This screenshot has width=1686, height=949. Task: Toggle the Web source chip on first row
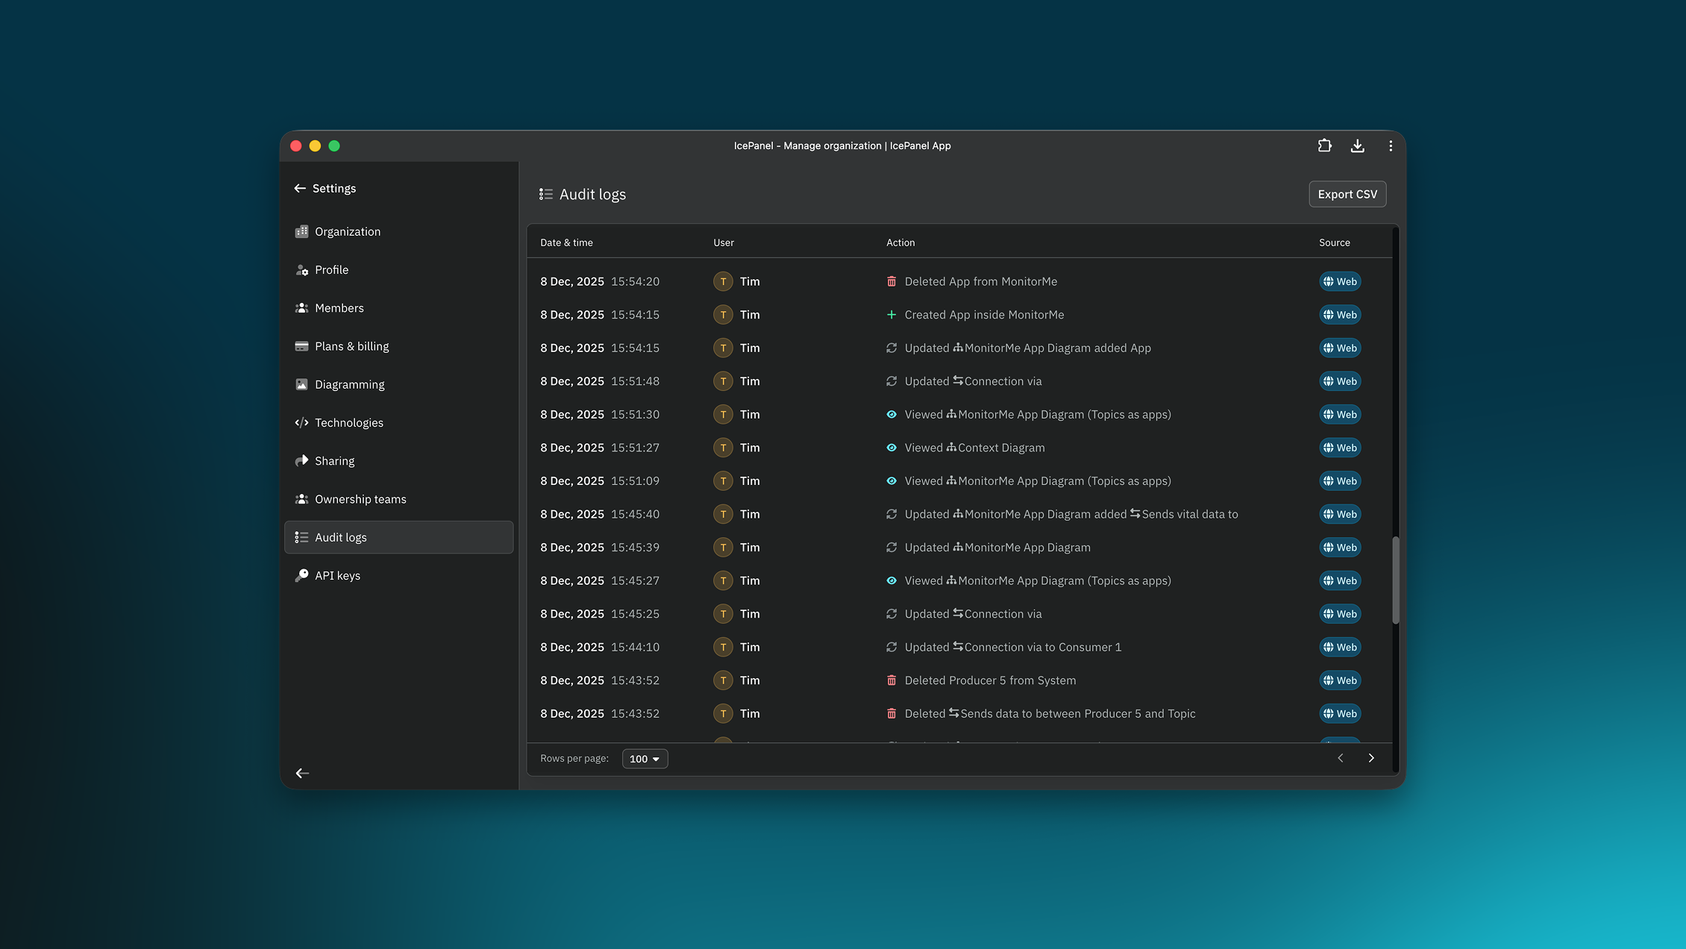pos(1340,281)
